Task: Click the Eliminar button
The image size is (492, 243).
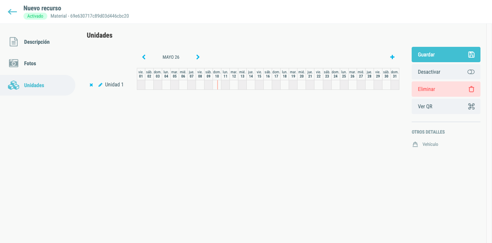Action: pos(446,89)
